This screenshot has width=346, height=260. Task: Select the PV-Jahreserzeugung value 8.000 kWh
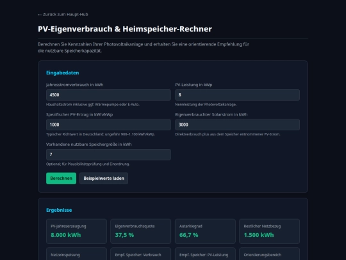[x=66, y=235]
